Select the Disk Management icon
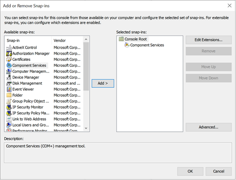This screenshot has width=236, height=180. (x=9, y=83)
